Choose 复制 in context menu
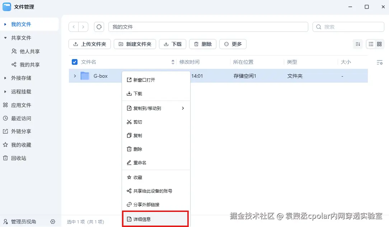Image resolution: width=389 pixels, height=227 pixels. (x=156, y=135)
